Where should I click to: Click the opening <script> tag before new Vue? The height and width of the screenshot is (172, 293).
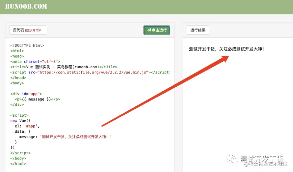[20, 115]
